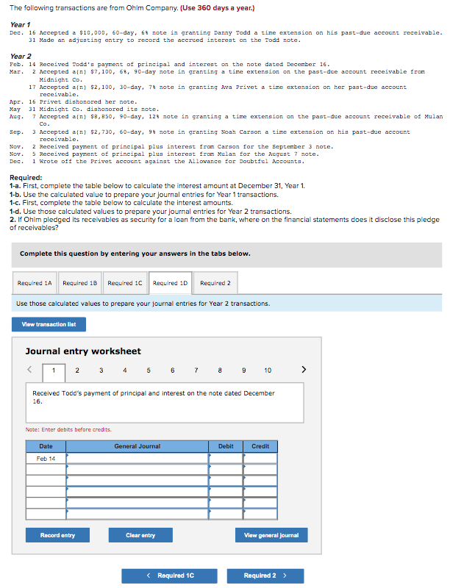Click the General Journal column header

(137, 446)
